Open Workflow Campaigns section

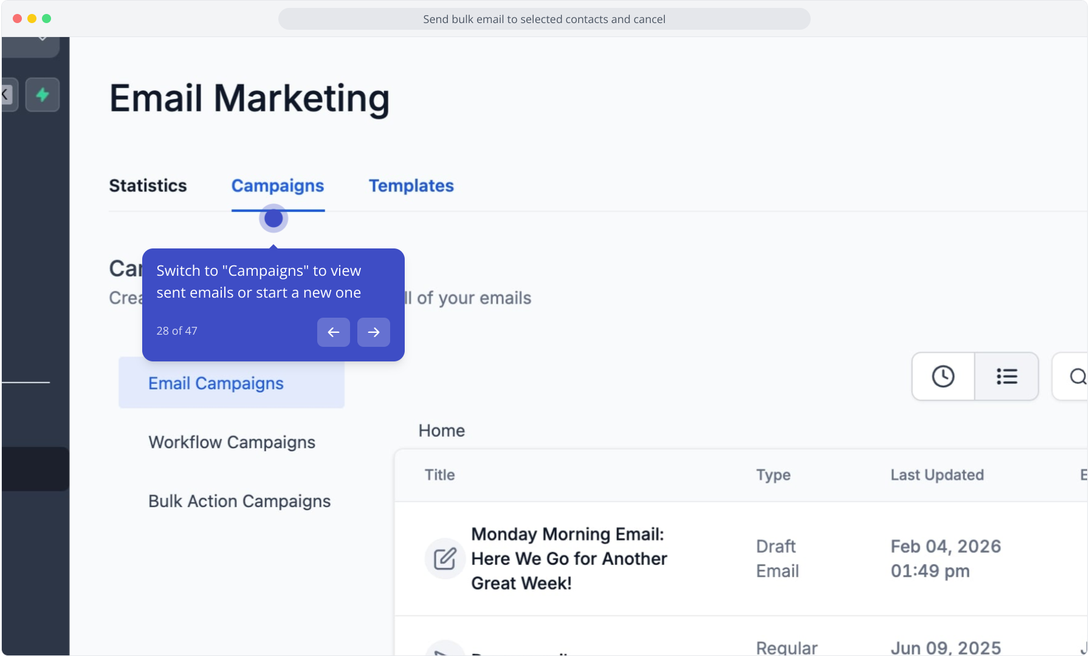pyautogui.click(x=232, y=442)
